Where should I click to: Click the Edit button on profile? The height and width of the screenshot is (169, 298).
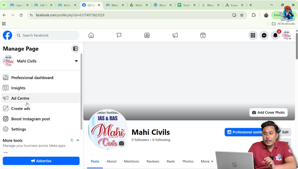[285, 132]
